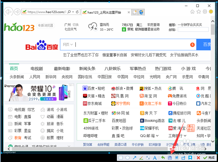Open the 百度·贴吧 site link
The image size is (218, 162).
[94, 88]
